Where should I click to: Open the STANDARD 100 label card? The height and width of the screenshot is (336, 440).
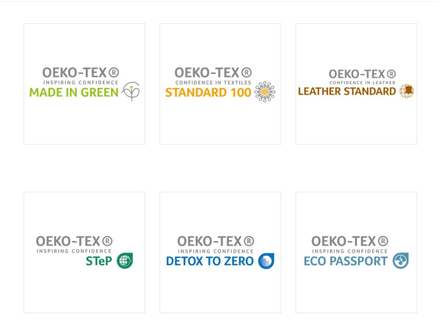[220, 84]
